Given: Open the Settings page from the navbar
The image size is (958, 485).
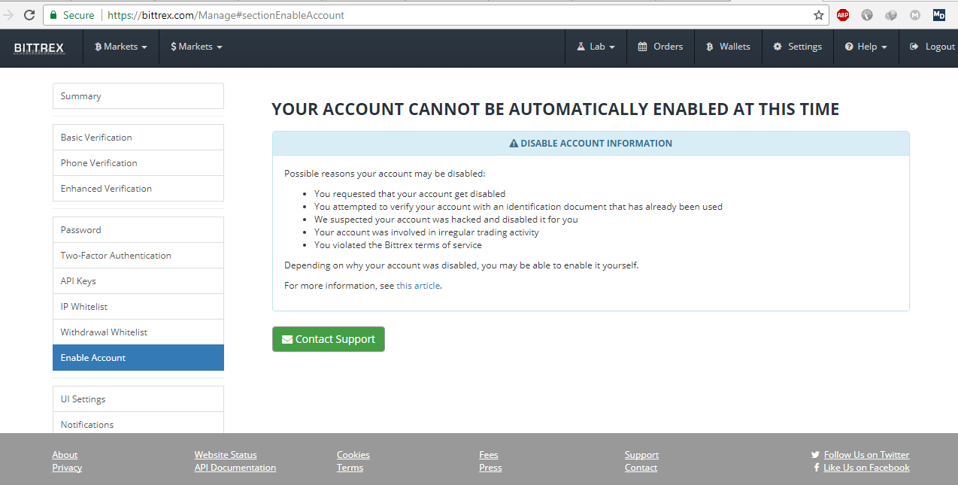Looking at the screenshot, I should (797, 47).
